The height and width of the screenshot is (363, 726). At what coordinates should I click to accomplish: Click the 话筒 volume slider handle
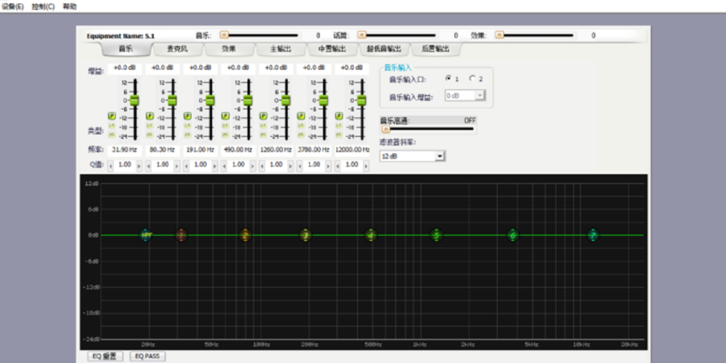point(362,35)
